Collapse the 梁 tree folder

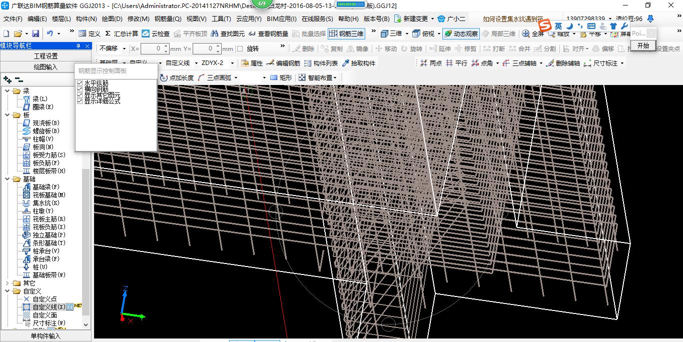8,91
